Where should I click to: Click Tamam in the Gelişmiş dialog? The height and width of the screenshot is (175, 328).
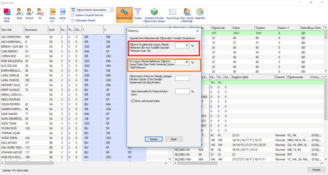[154, 139]
